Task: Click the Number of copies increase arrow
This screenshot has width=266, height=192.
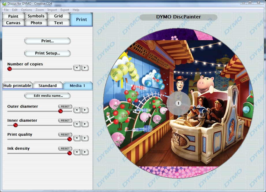Action: (85, 68)
